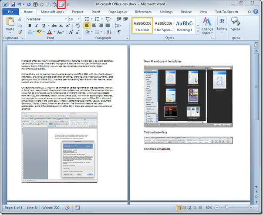
Task: Toggle Bold formatting
Action: [30, 26]
